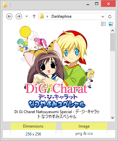Click the Di Gi Charat Natsuyasumi Special filename
This screenshot has height=141, width=118.
[x=57, y=114]
